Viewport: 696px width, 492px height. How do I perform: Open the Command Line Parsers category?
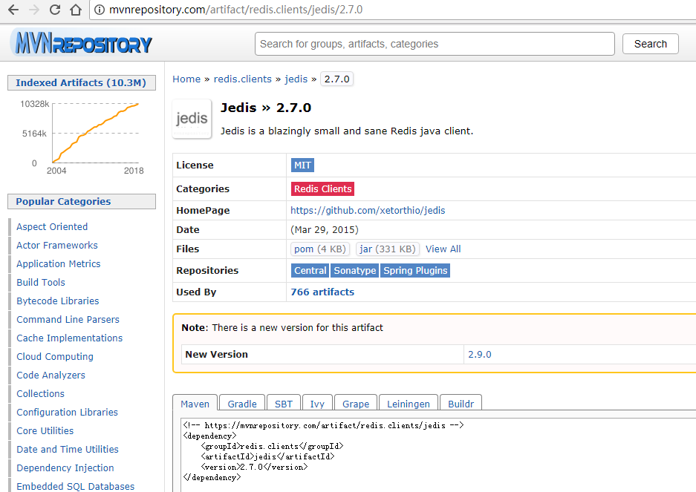tap(68, 319)
